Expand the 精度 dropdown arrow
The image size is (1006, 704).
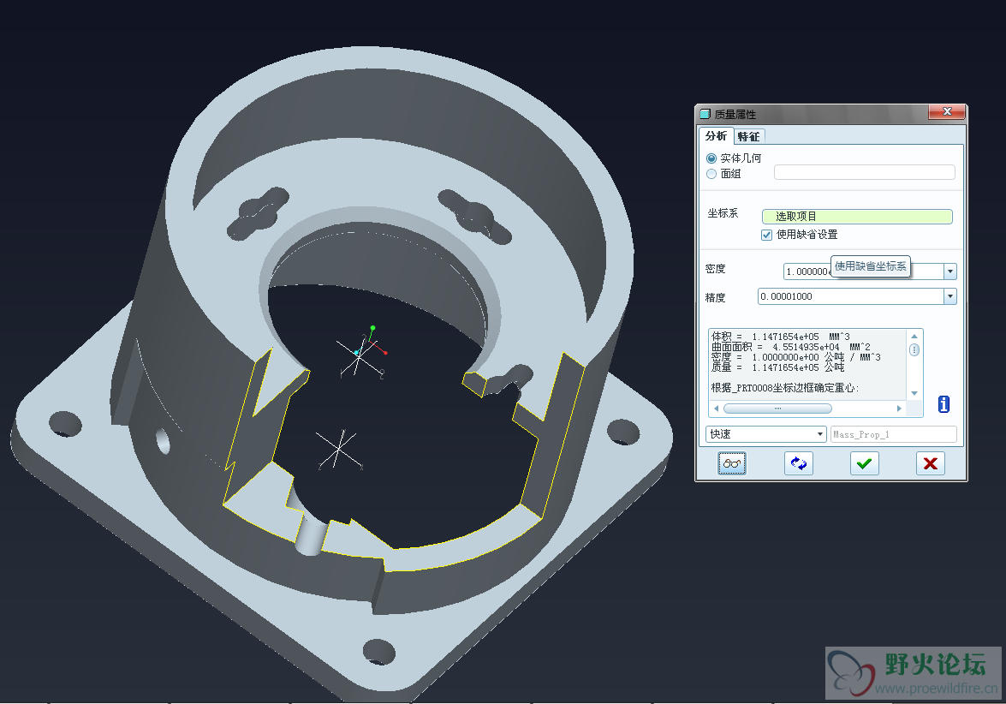click(x=950, y=296)
